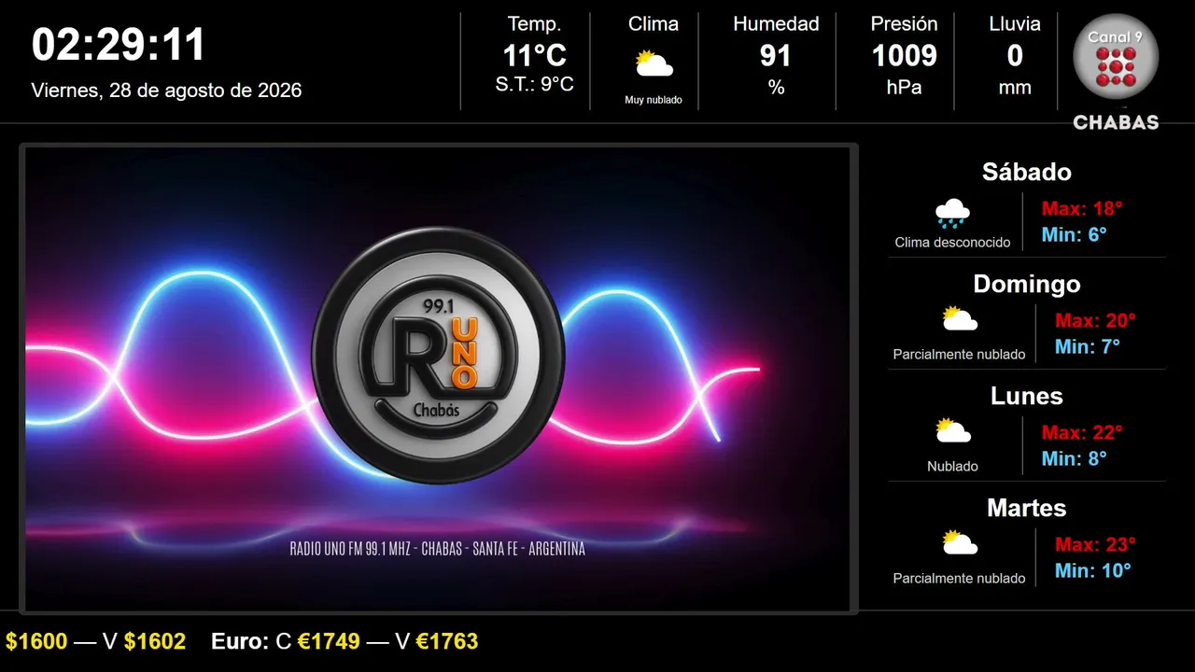Click the Temp. header label
Image resolution: width=1195 pixels, height=672 pixels.
click(535, 24)
